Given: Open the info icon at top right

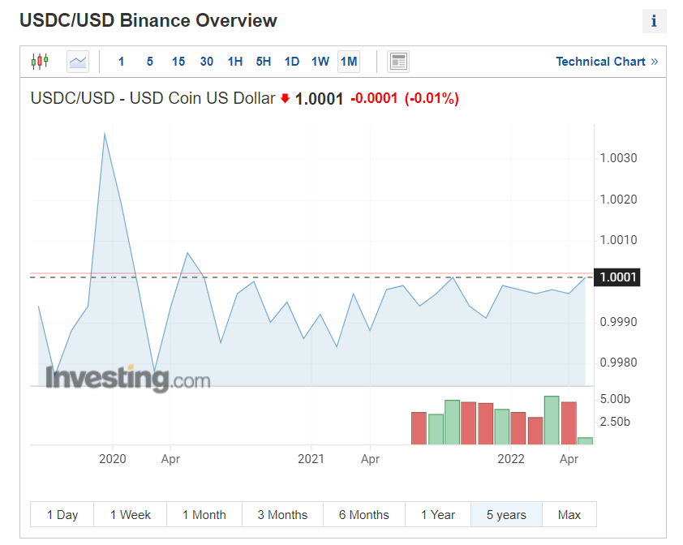Looking at the screenshot, I should point(654,21).
